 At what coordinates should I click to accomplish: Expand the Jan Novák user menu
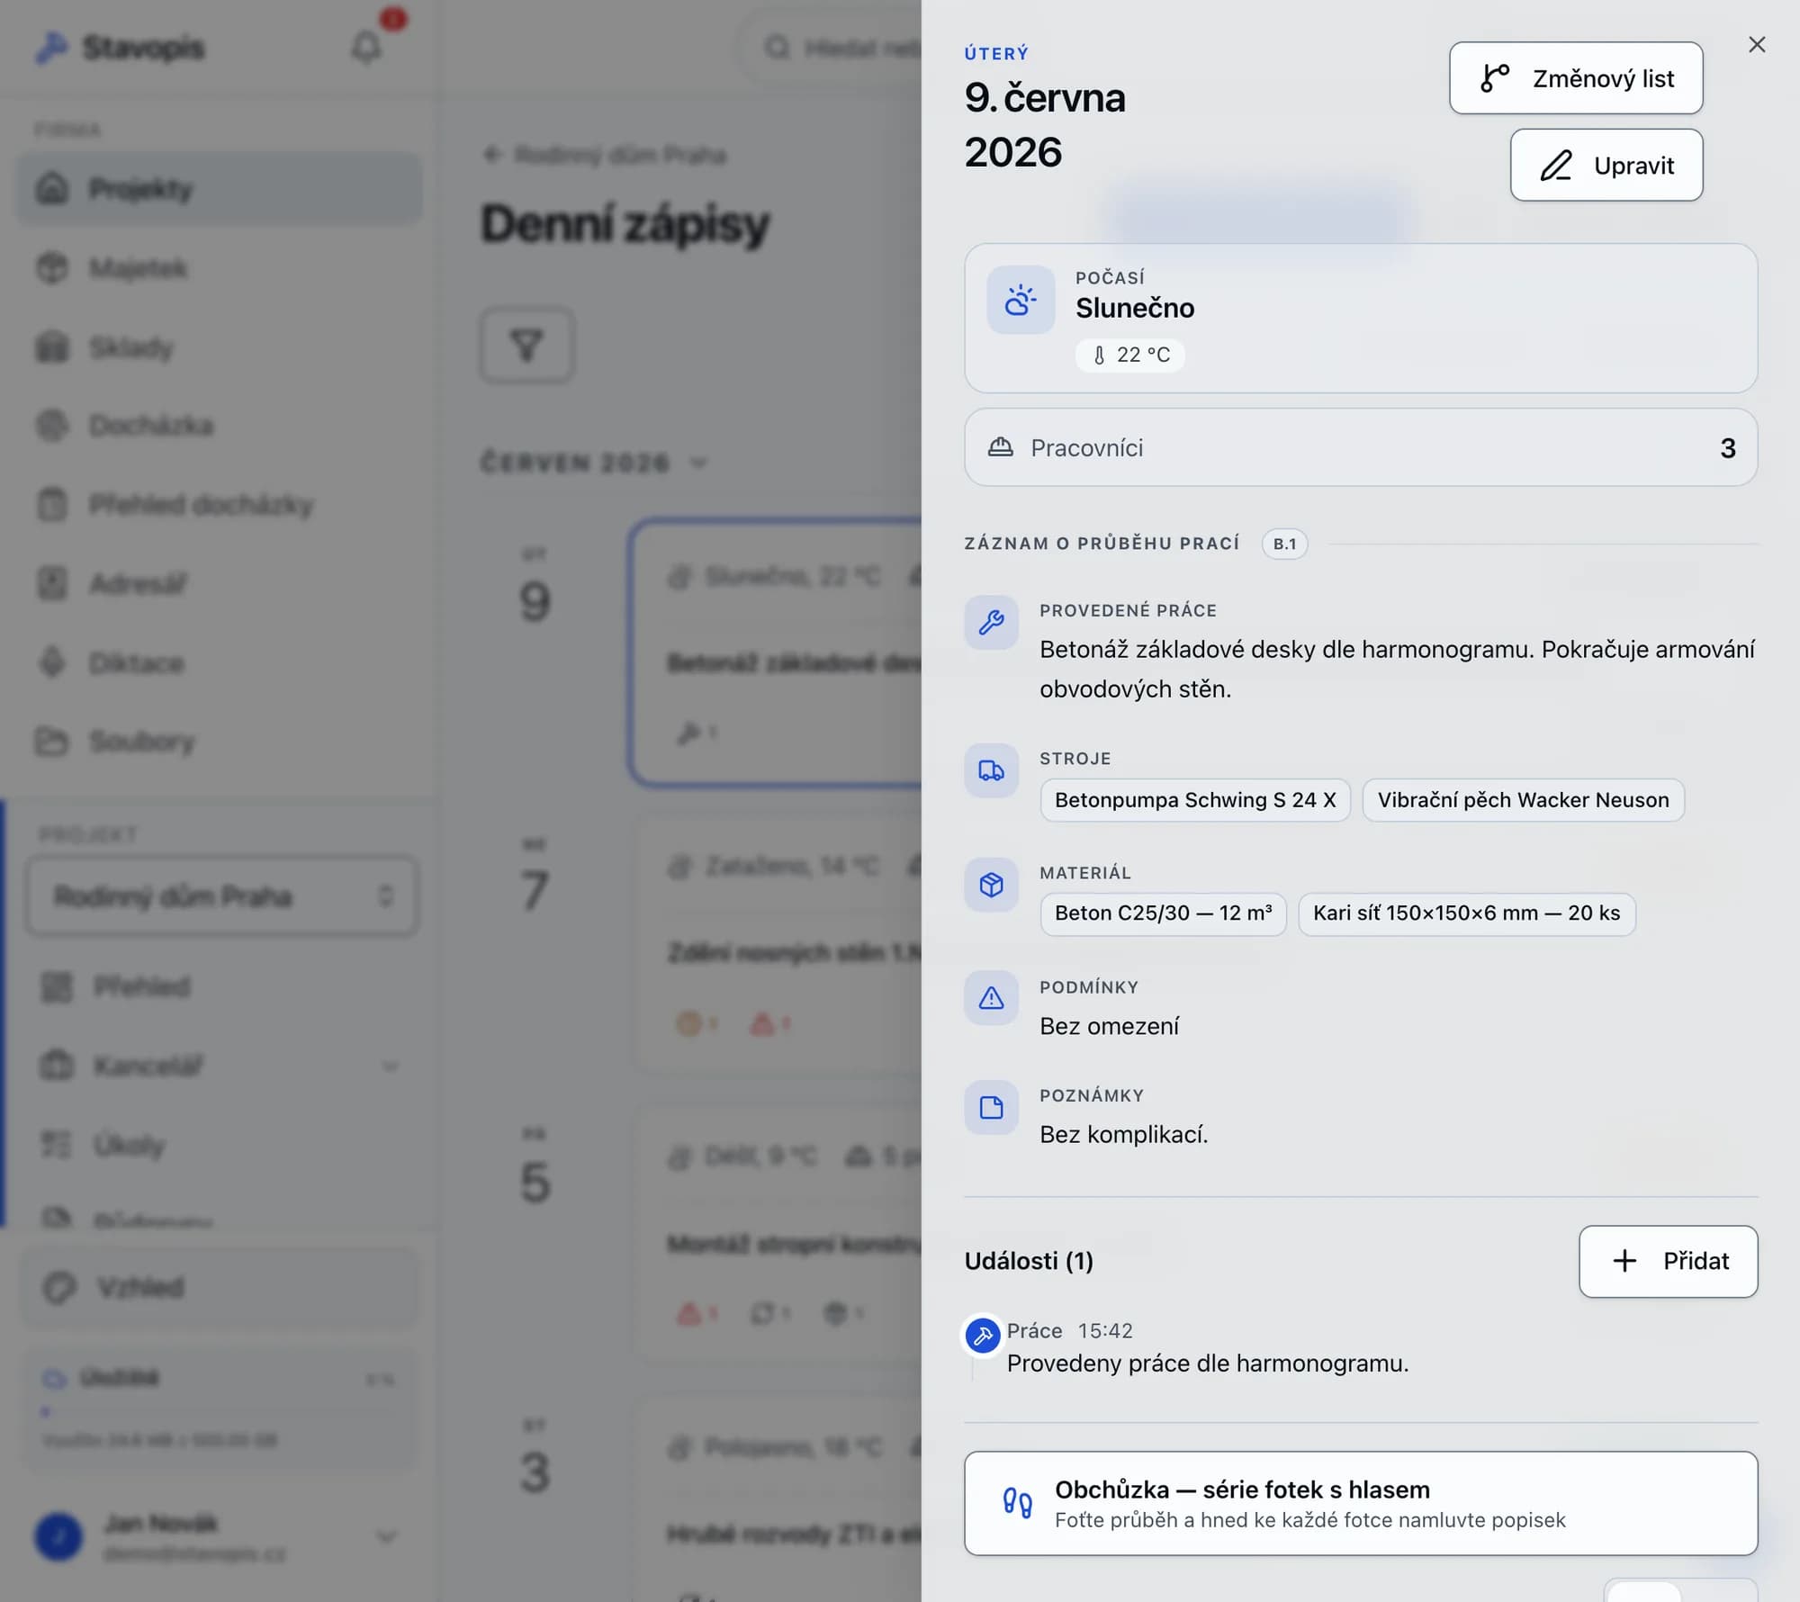(x=218, y=1536)
